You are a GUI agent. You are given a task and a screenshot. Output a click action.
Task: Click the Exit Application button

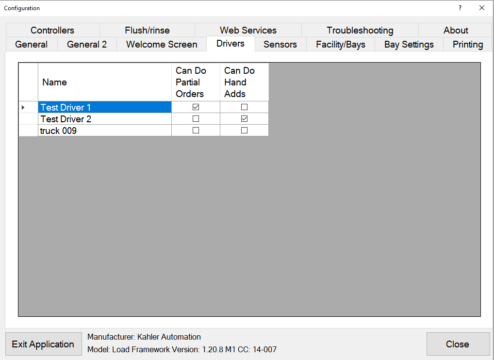pyautogui.click(x=43, y=344)
